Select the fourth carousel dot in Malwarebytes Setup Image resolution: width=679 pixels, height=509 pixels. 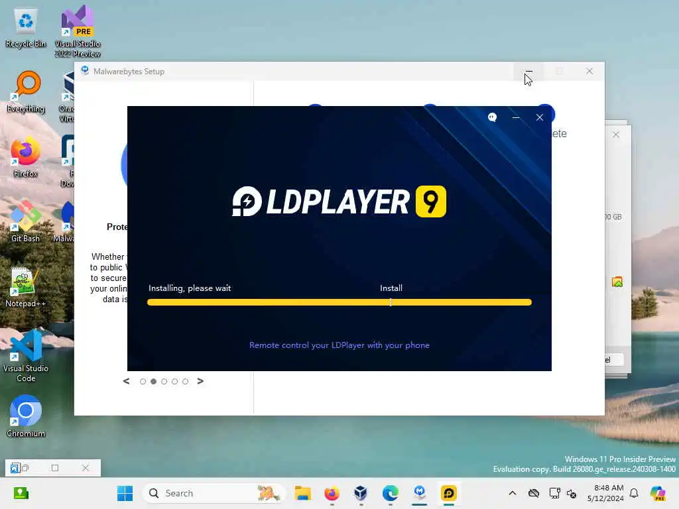click(x=174, y=381)
